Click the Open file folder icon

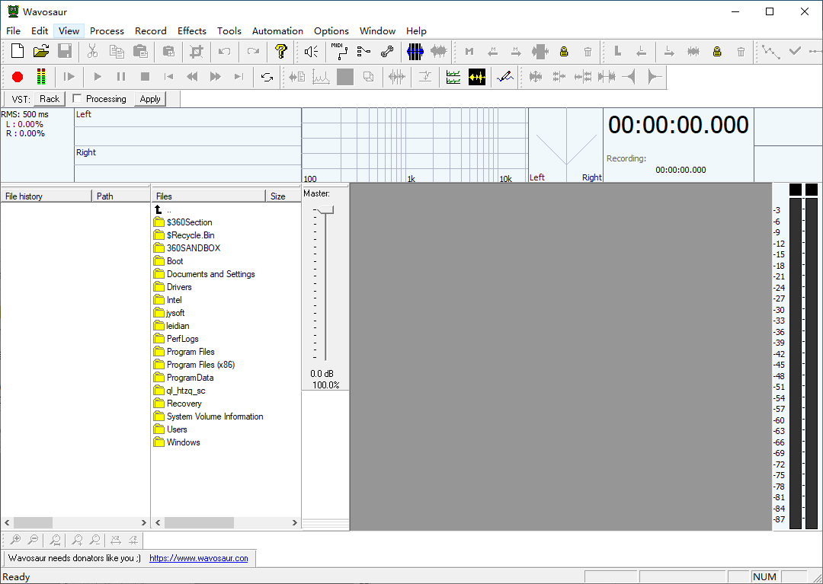(x=41, y=52)
